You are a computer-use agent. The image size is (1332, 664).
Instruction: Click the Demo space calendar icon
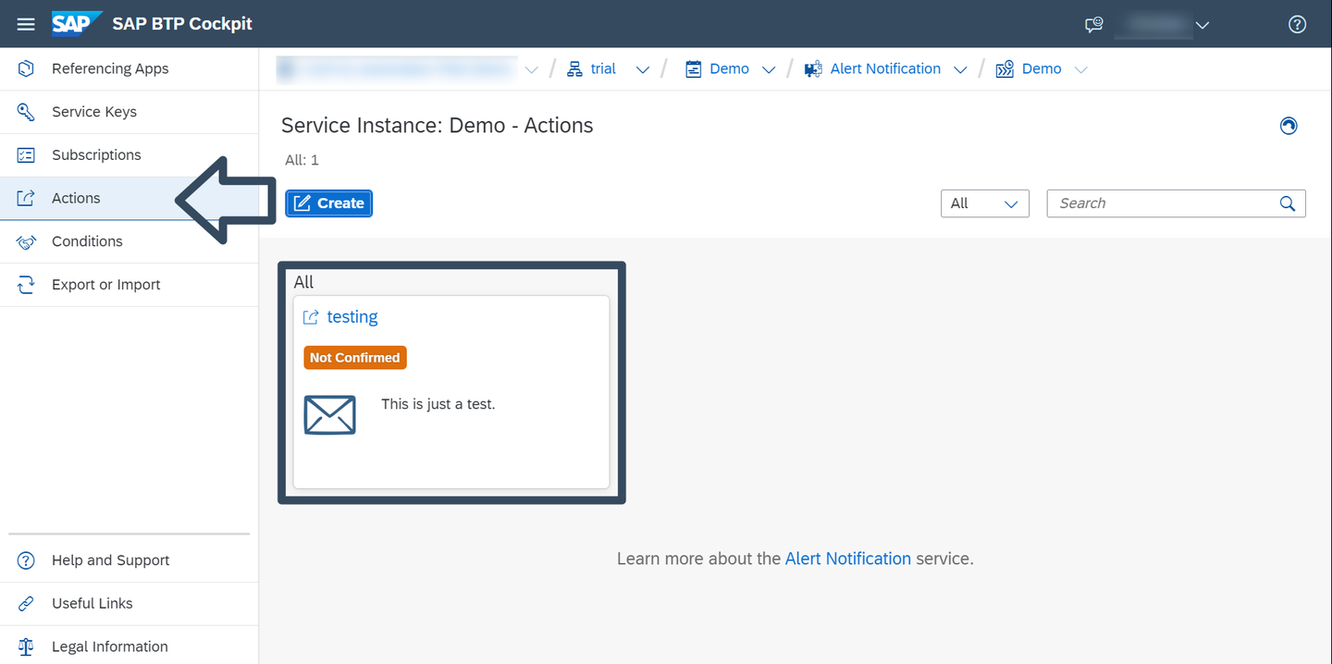coord(694,69)
